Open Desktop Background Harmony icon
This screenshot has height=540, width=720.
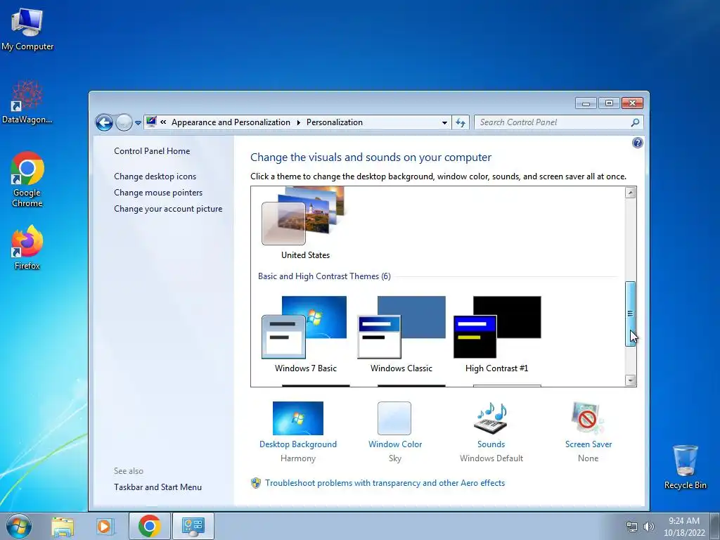coord(298,418)
